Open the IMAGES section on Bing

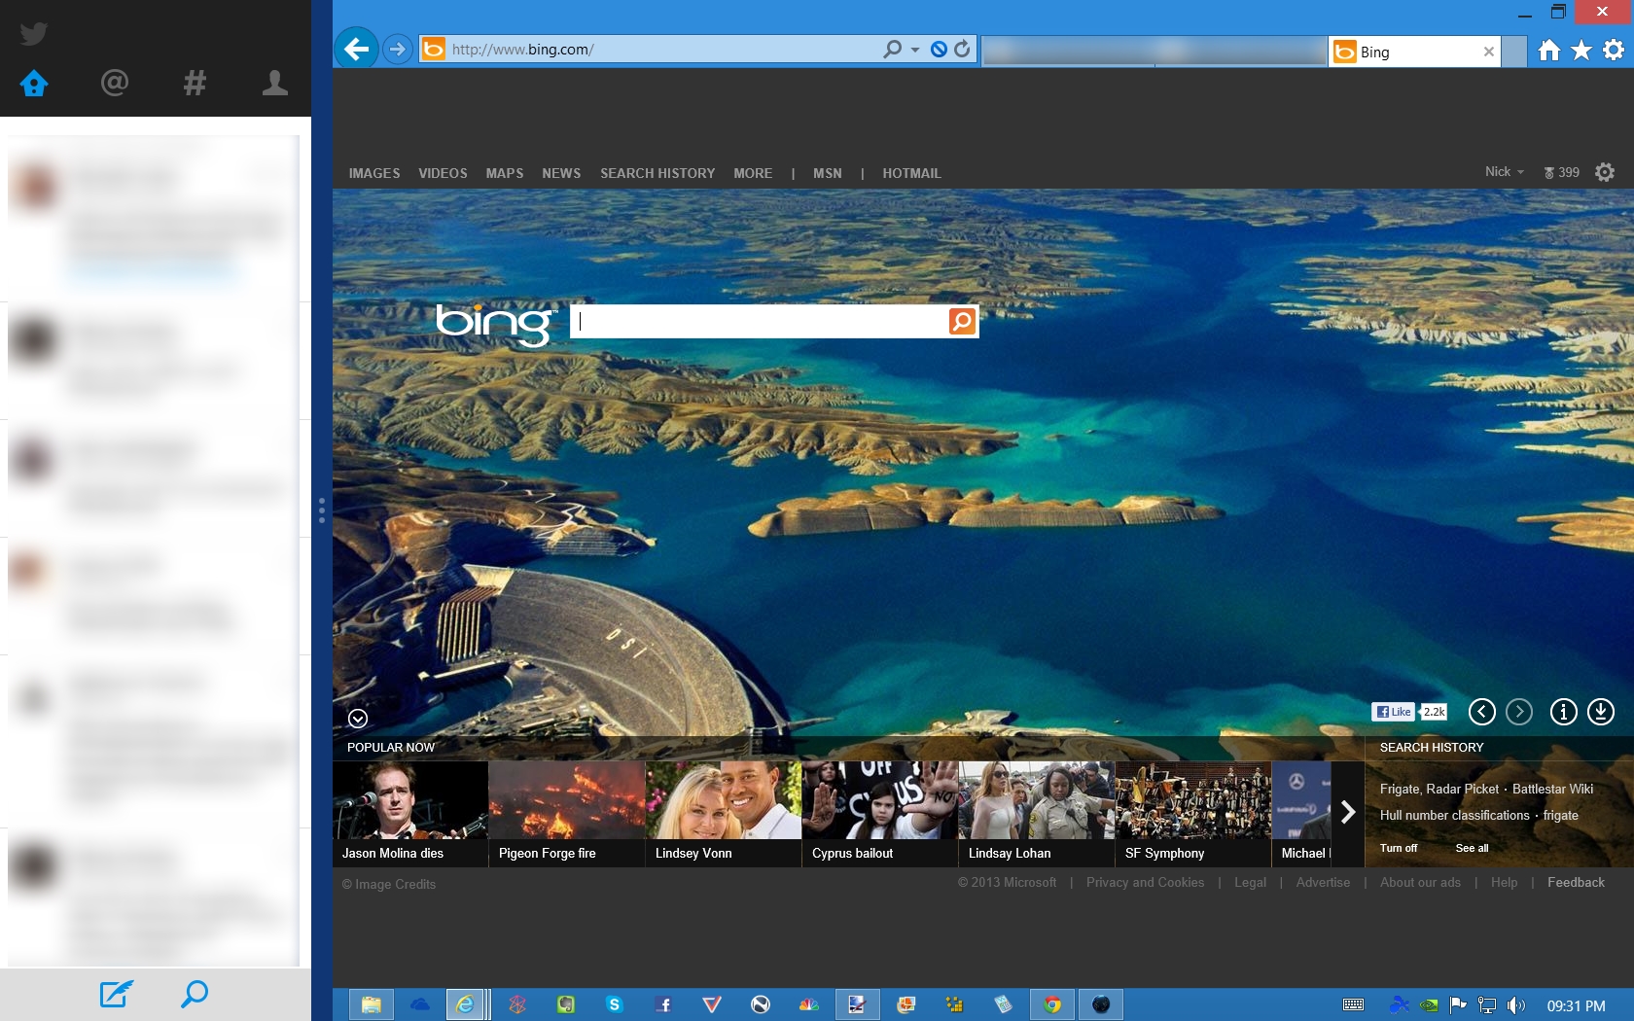(x=373, y=173)
